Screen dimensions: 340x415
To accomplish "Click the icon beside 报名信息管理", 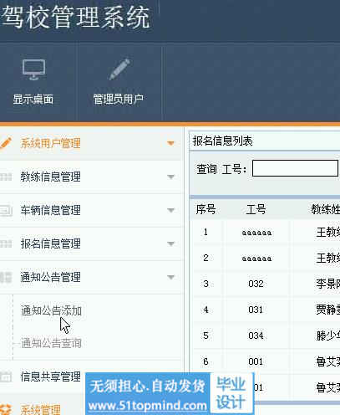I will pyautogui.click(x=6, y=244).
